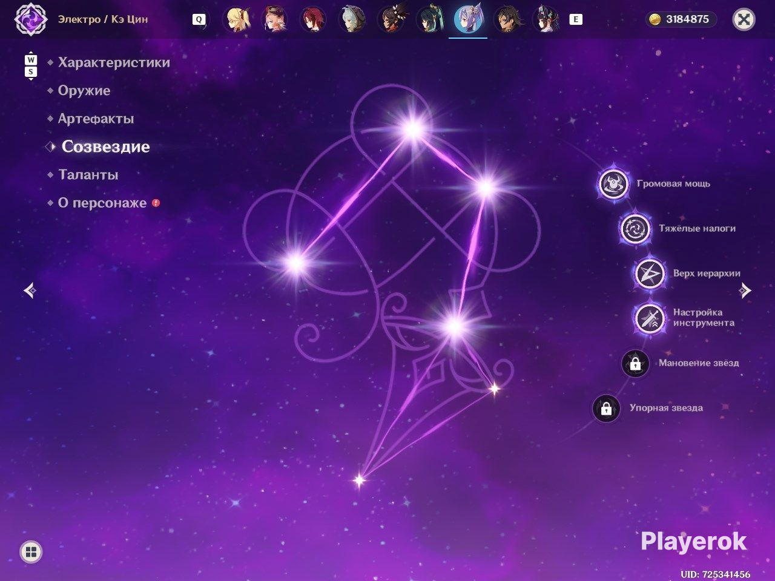Open the Таланты menu item
This screenshot has width=775, height=581.
[x=88, y=175]
